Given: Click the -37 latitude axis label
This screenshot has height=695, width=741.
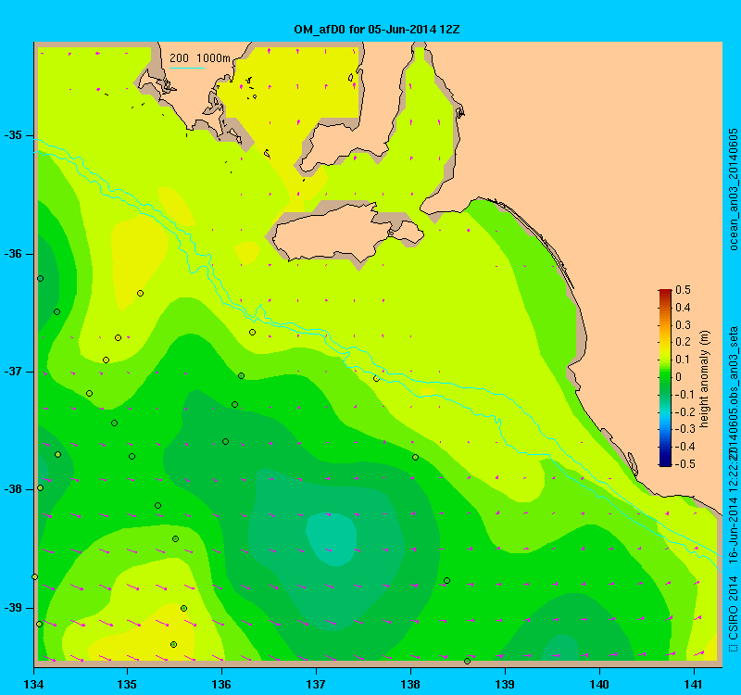Looking at the screenshot, I should (x=13, y=372).
